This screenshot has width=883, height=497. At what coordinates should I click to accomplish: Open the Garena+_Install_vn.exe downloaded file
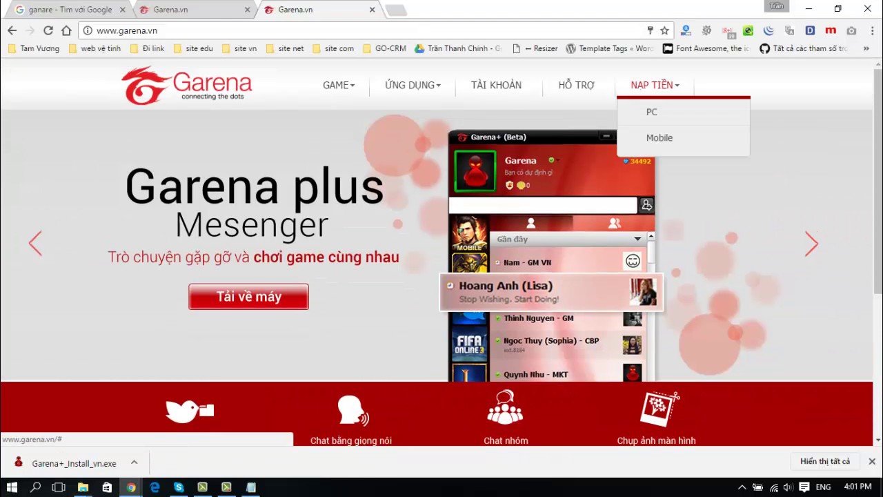click(x=66, y=463)
